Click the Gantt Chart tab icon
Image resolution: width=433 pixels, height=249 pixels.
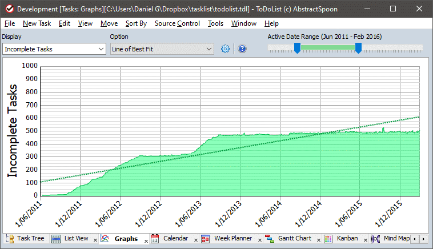[269, 239]
